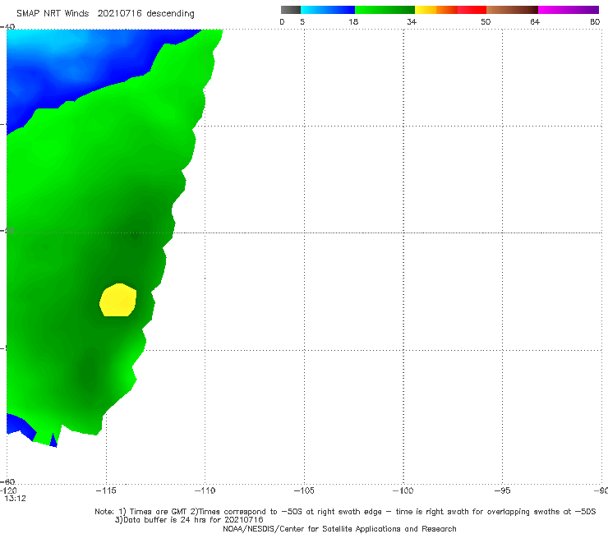This screenshot has height=534, width=608.
Task: Click the note 'Data buffer is 24 hrs for 20210716'
Action: pyautogui.click(x=189, y=520)
